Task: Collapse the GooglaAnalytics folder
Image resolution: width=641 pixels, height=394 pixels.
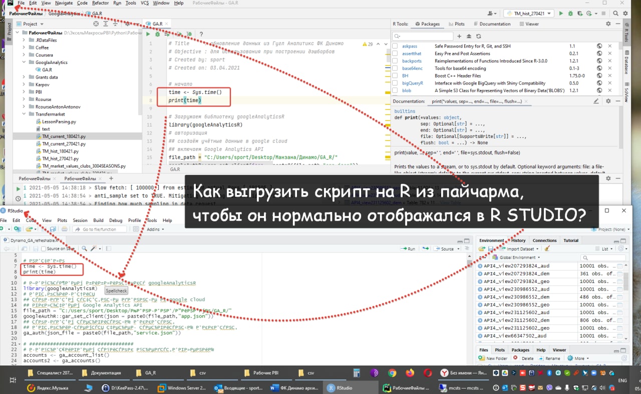Action: (24, 62)
